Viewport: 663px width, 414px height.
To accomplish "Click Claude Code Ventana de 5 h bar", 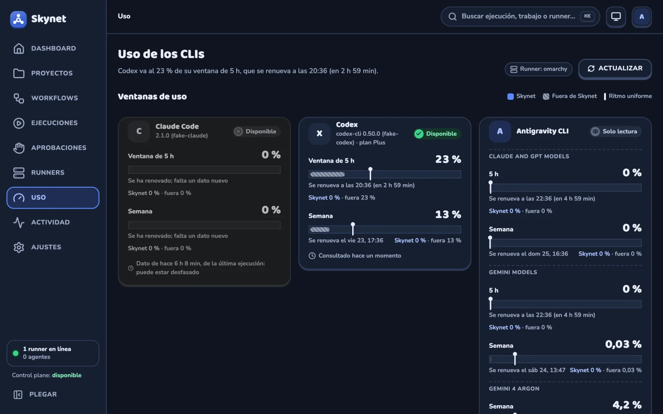I will [x=204, y=170].
